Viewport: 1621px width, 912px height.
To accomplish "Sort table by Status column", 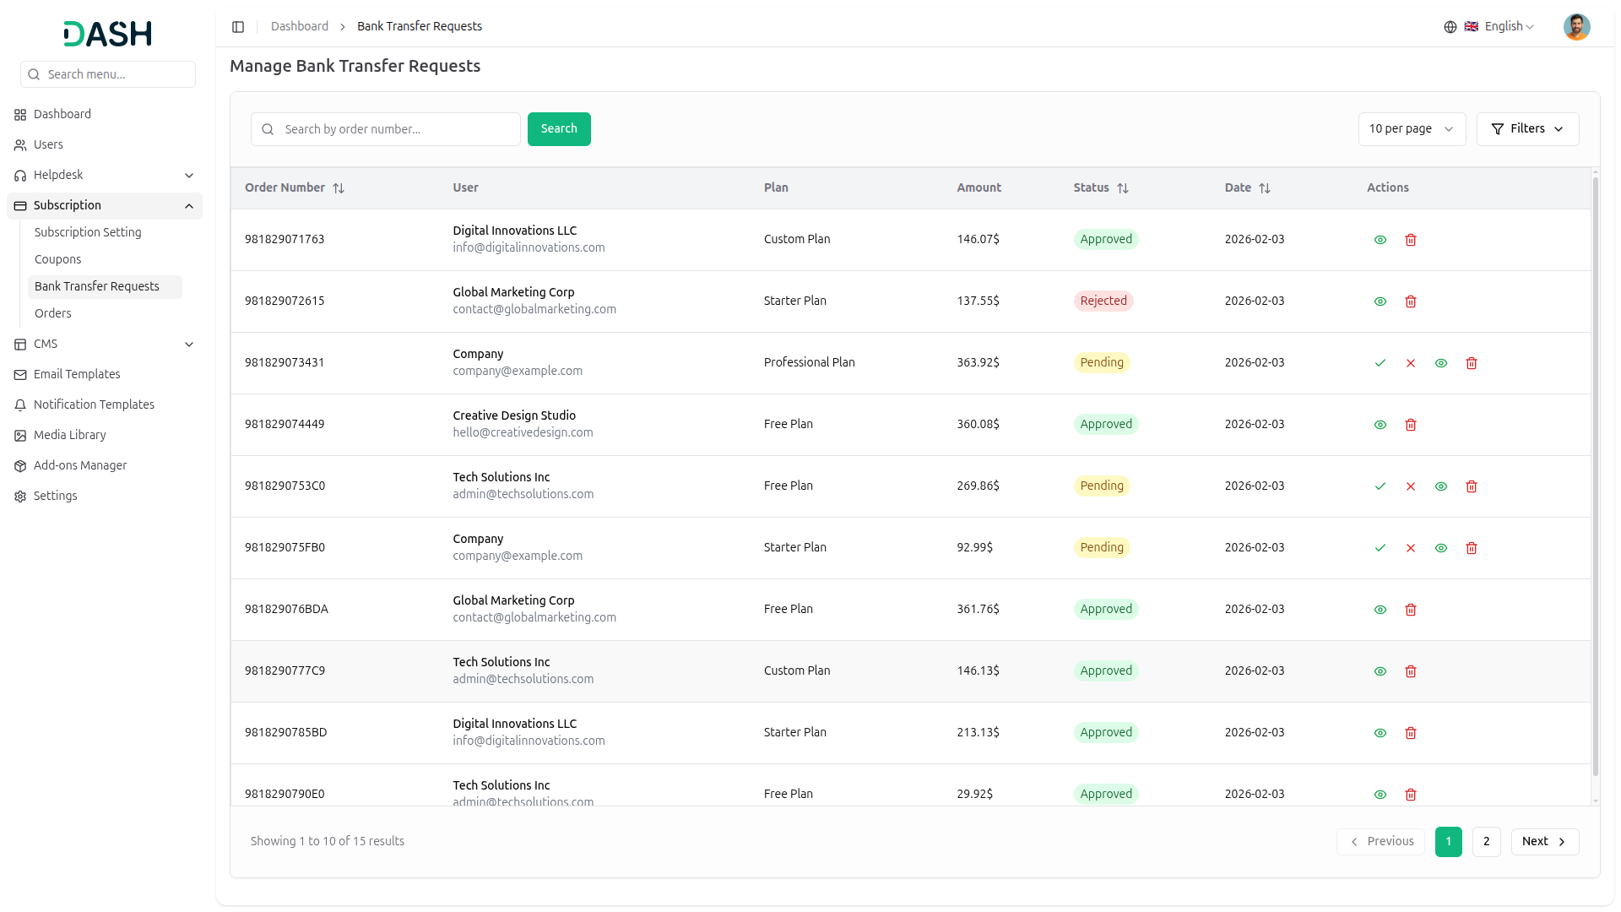I will pyautogui.click(x=1122, y=188).
